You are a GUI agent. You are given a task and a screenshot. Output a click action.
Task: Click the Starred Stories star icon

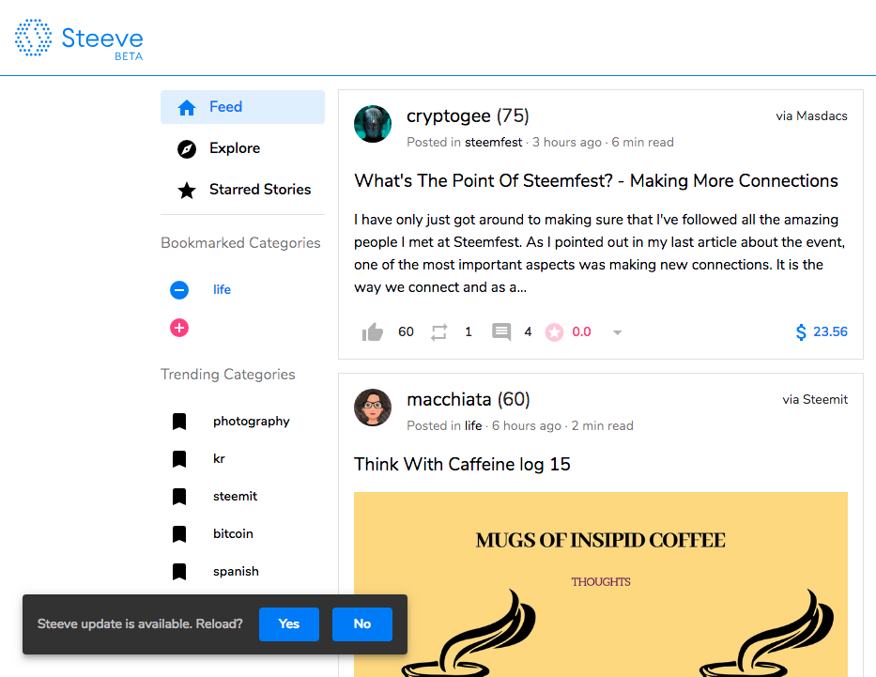[187, 190]
